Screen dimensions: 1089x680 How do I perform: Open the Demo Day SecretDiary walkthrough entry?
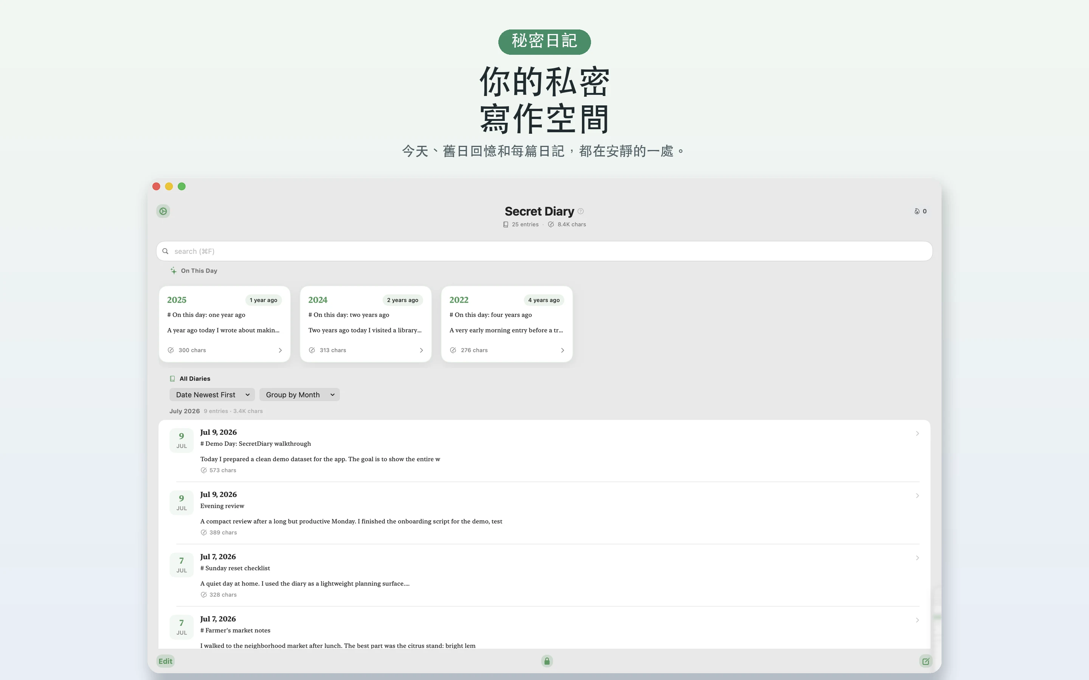544,451
